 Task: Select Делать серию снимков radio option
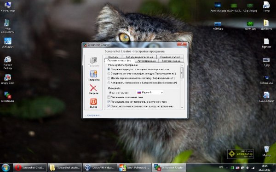pos(109,78)
